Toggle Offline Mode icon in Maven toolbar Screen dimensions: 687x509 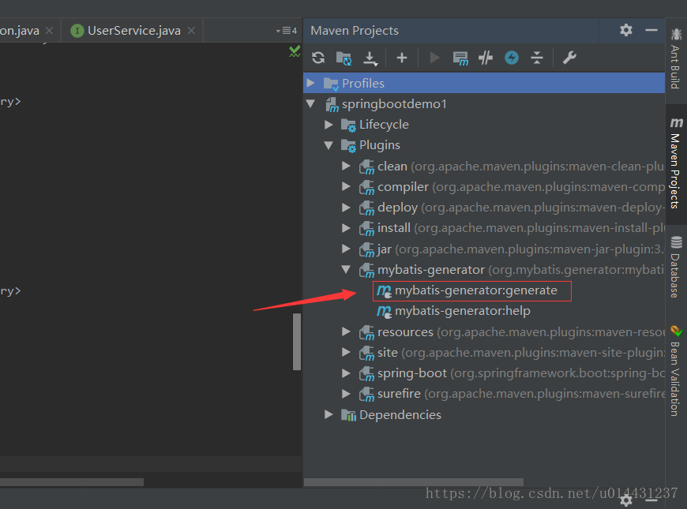(x=486, y=58)
